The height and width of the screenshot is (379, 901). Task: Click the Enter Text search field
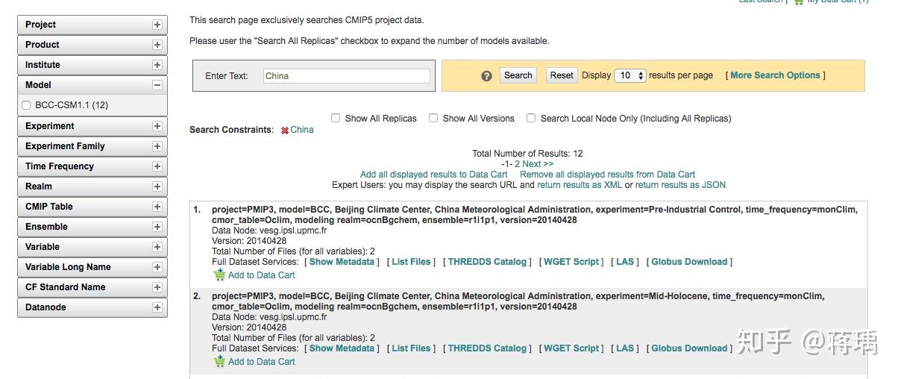click(347, 76)
